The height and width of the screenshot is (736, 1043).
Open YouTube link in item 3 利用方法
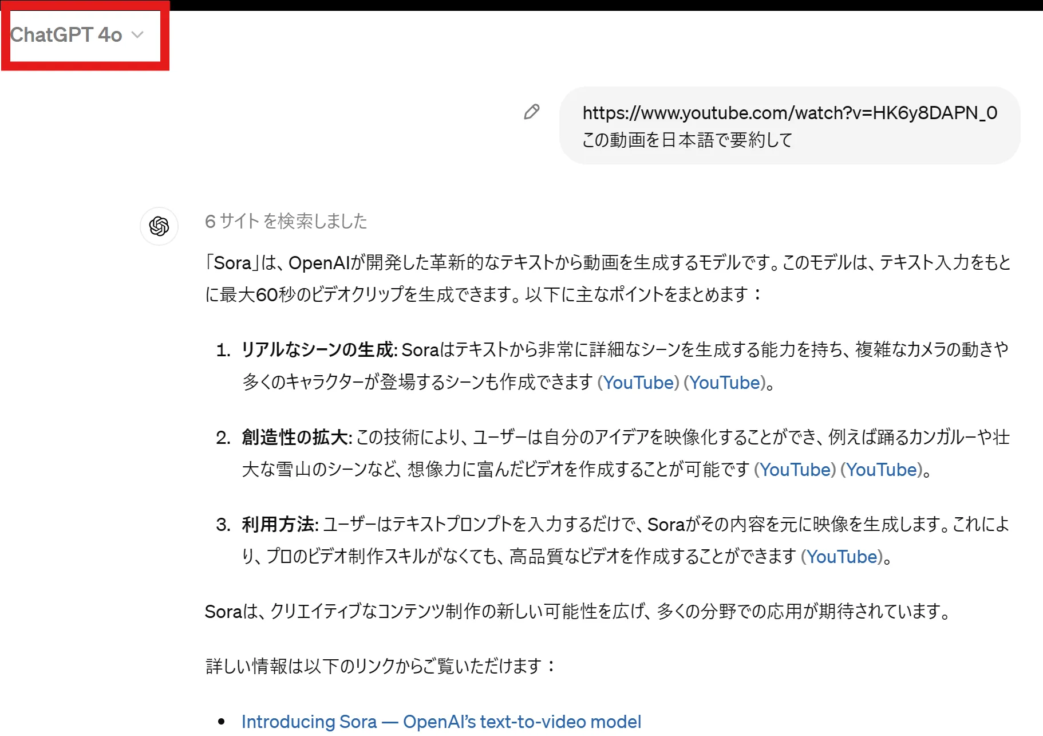(x=842, y=557)
